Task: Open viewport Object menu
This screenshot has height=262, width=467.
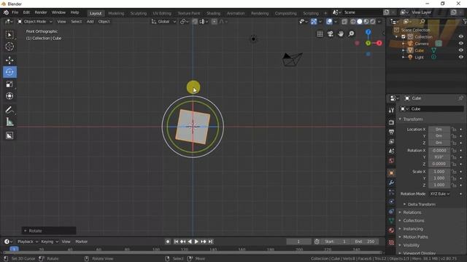Action: [104, 22]
